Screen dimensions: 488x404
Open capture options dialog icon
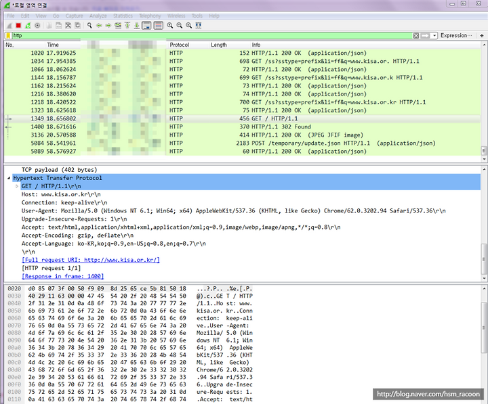[37, 26]
